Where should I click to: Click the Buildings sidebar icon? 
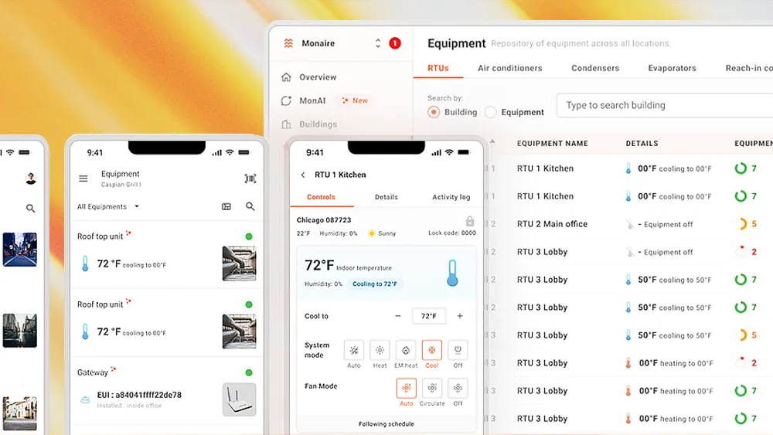click(x=286, y=124)
